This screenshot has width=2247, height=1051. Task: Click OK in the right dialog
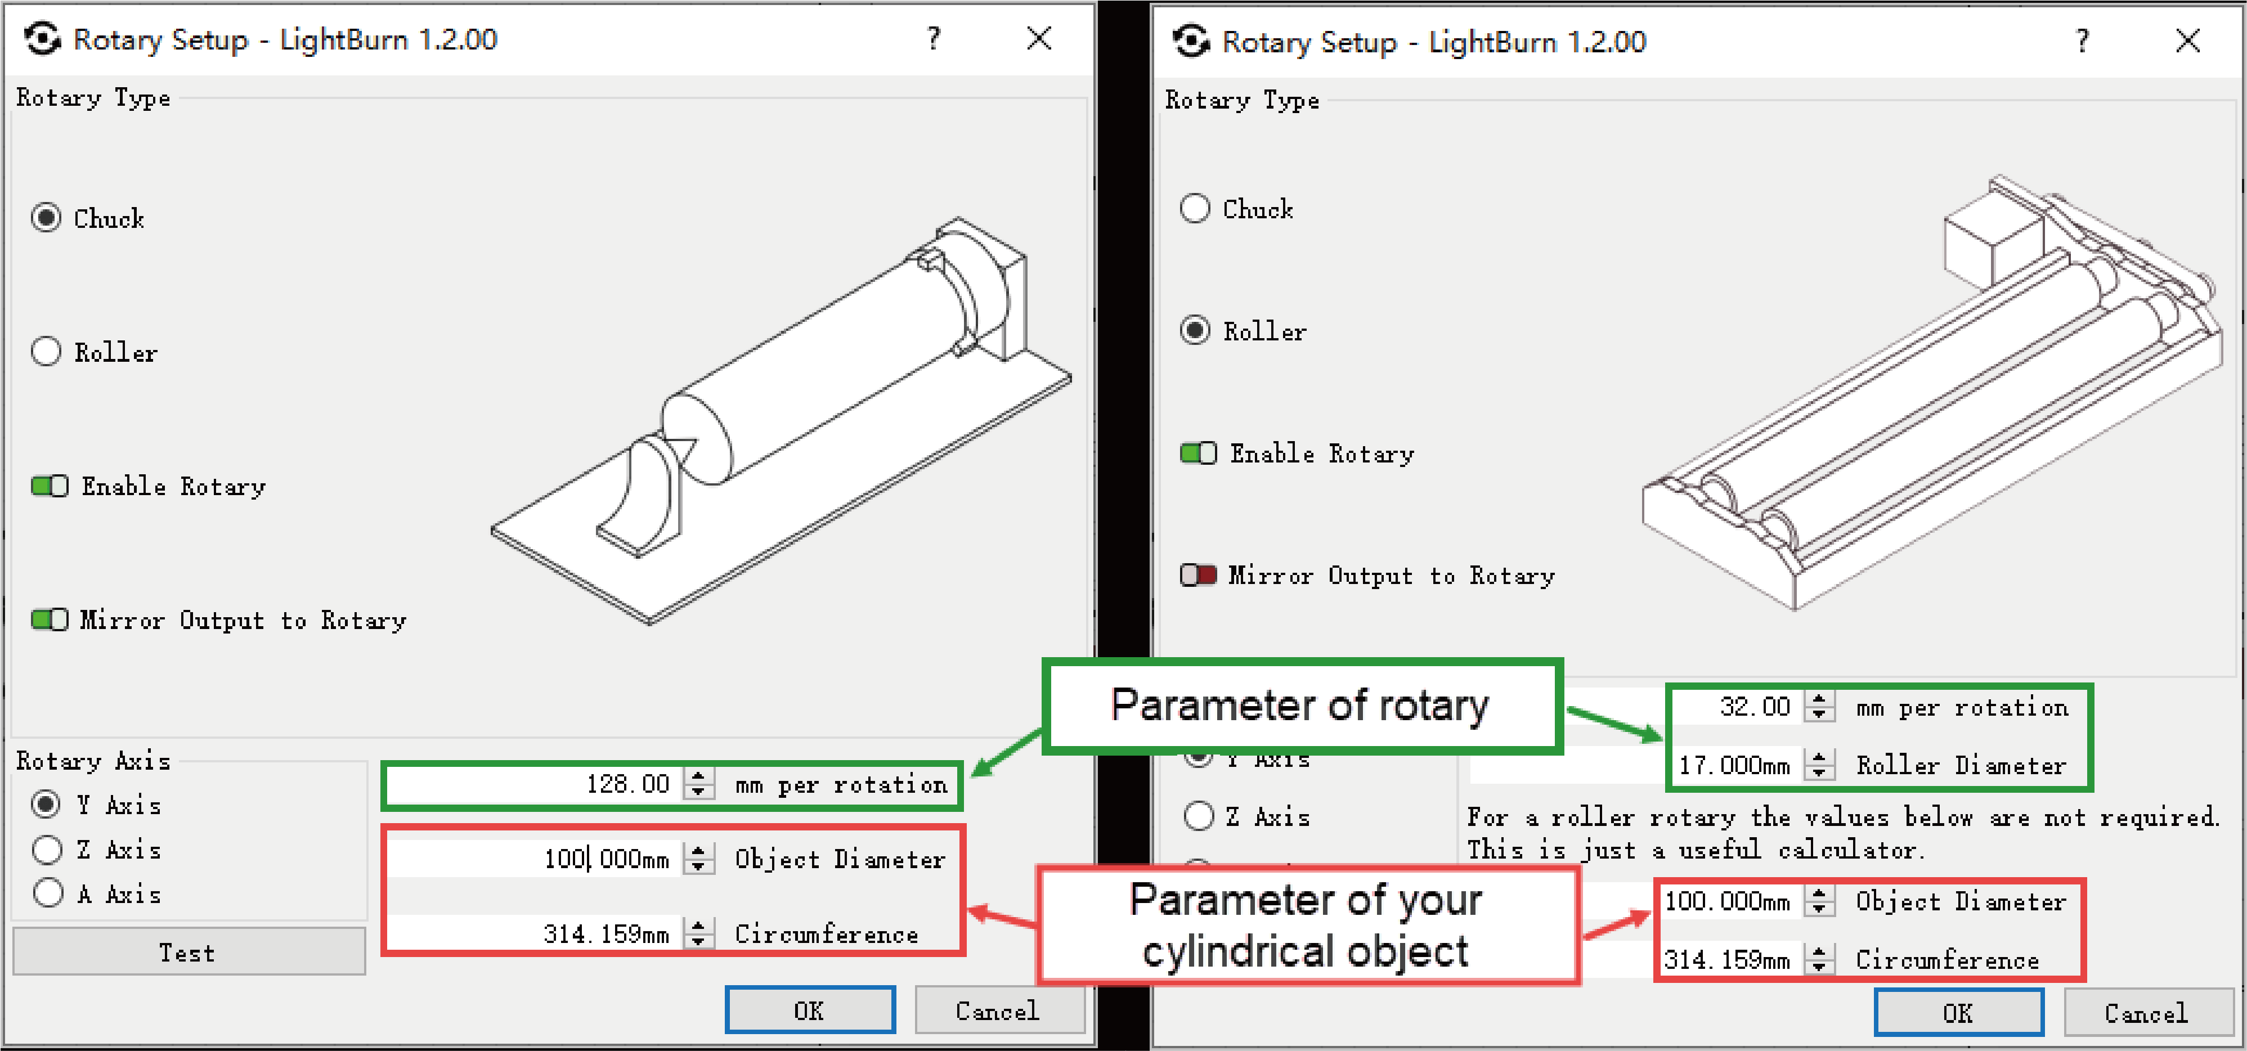[x=1959, y=1012]
